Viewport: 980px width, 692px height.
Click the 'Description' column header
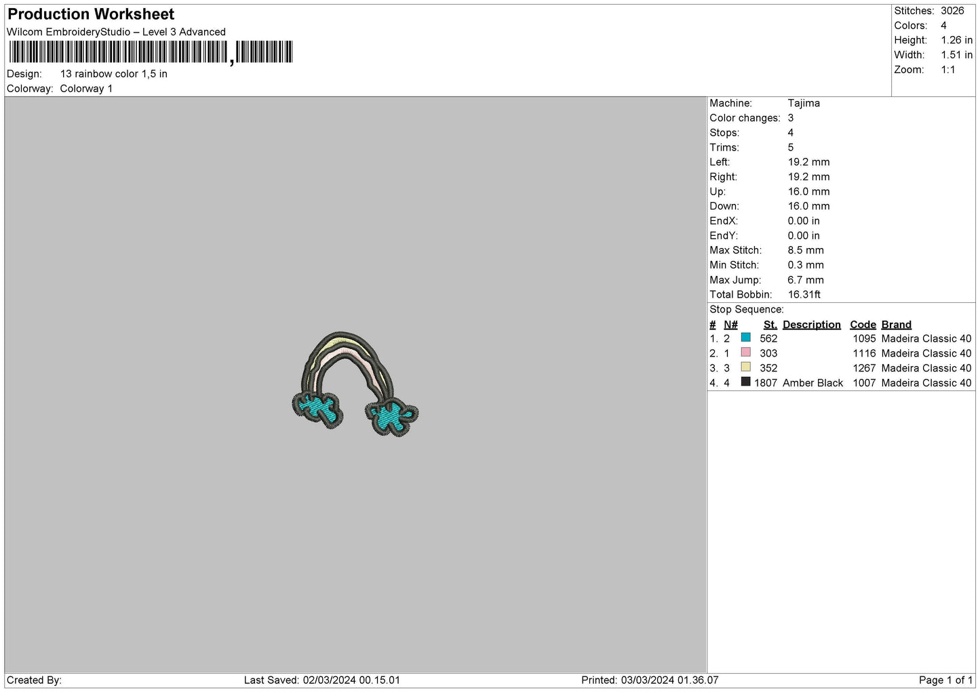click(812, 325)
